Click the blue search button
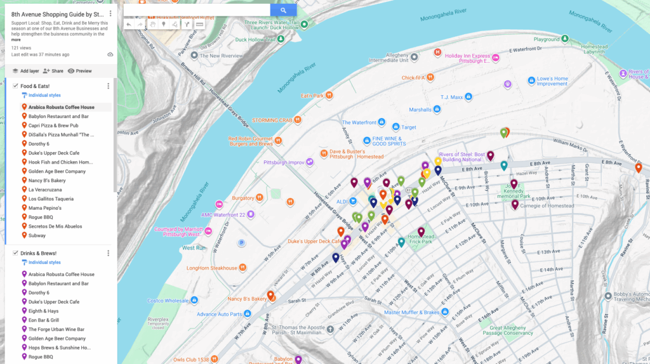Image resolution: width=650 pixels, height=364 pixels. click(283, 10)
